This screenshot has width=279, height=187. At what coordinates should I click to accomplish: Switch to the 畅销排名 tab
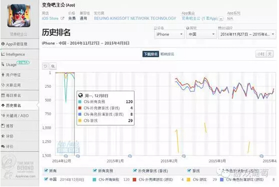(x=167, y=54)
